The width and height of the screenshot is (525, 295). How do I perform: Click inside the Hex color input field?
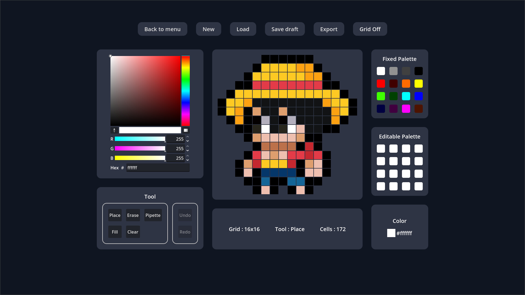click(x=158, y=168)
